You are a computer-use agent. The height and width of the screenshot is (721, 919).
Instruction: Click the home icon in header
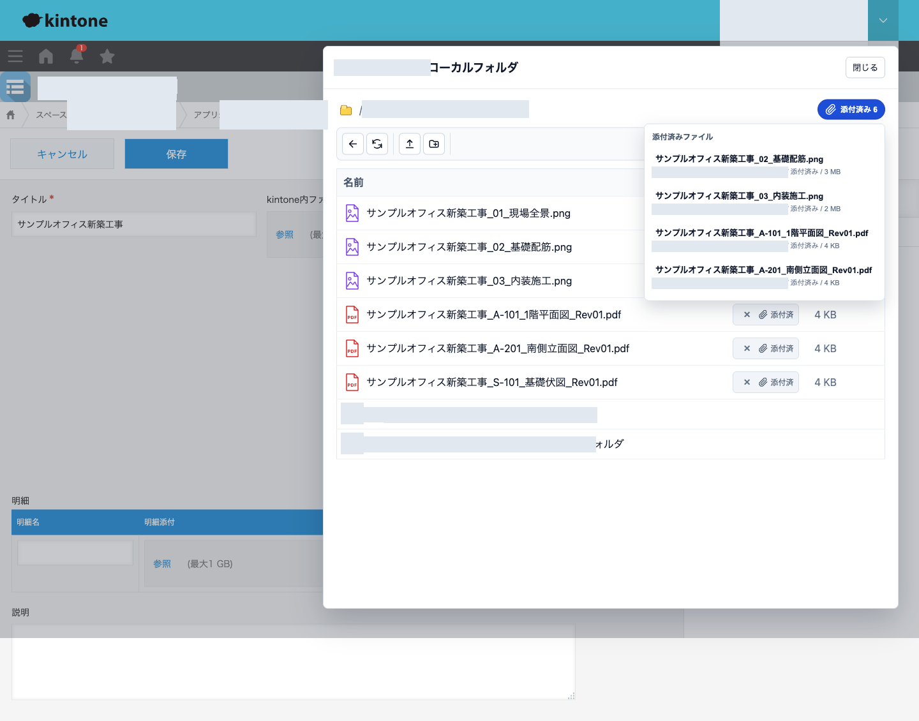click(46, 56)
